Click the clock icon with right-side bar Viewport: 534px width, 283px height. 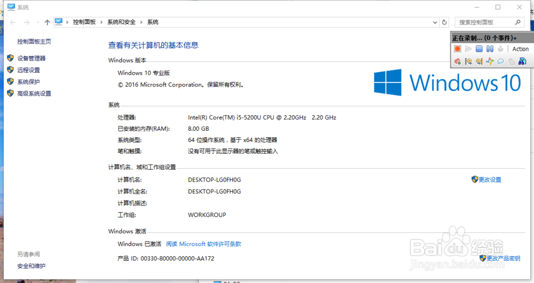tap(479, 61)
